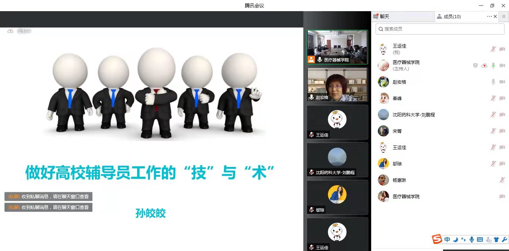Open the three-dots more options in members tab

click(489, 16)
